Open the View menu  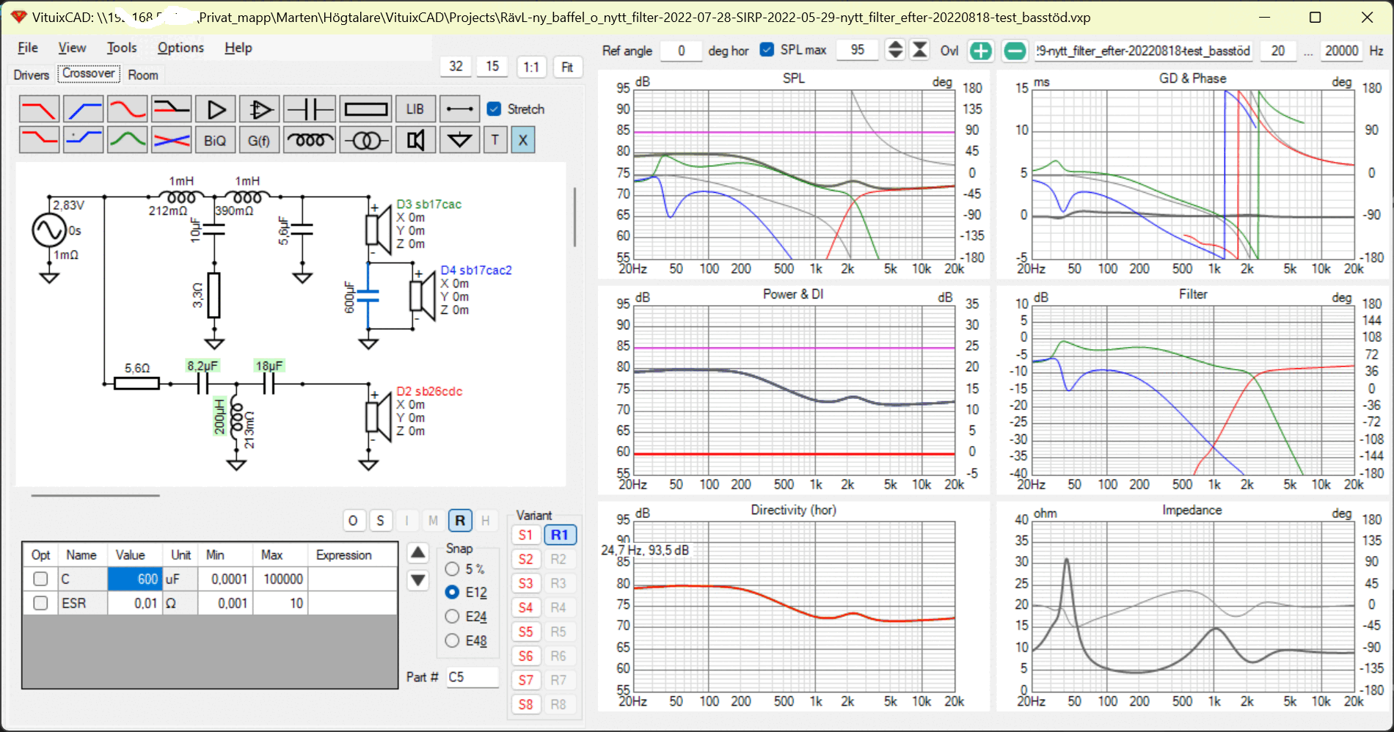tap(72, 48)
